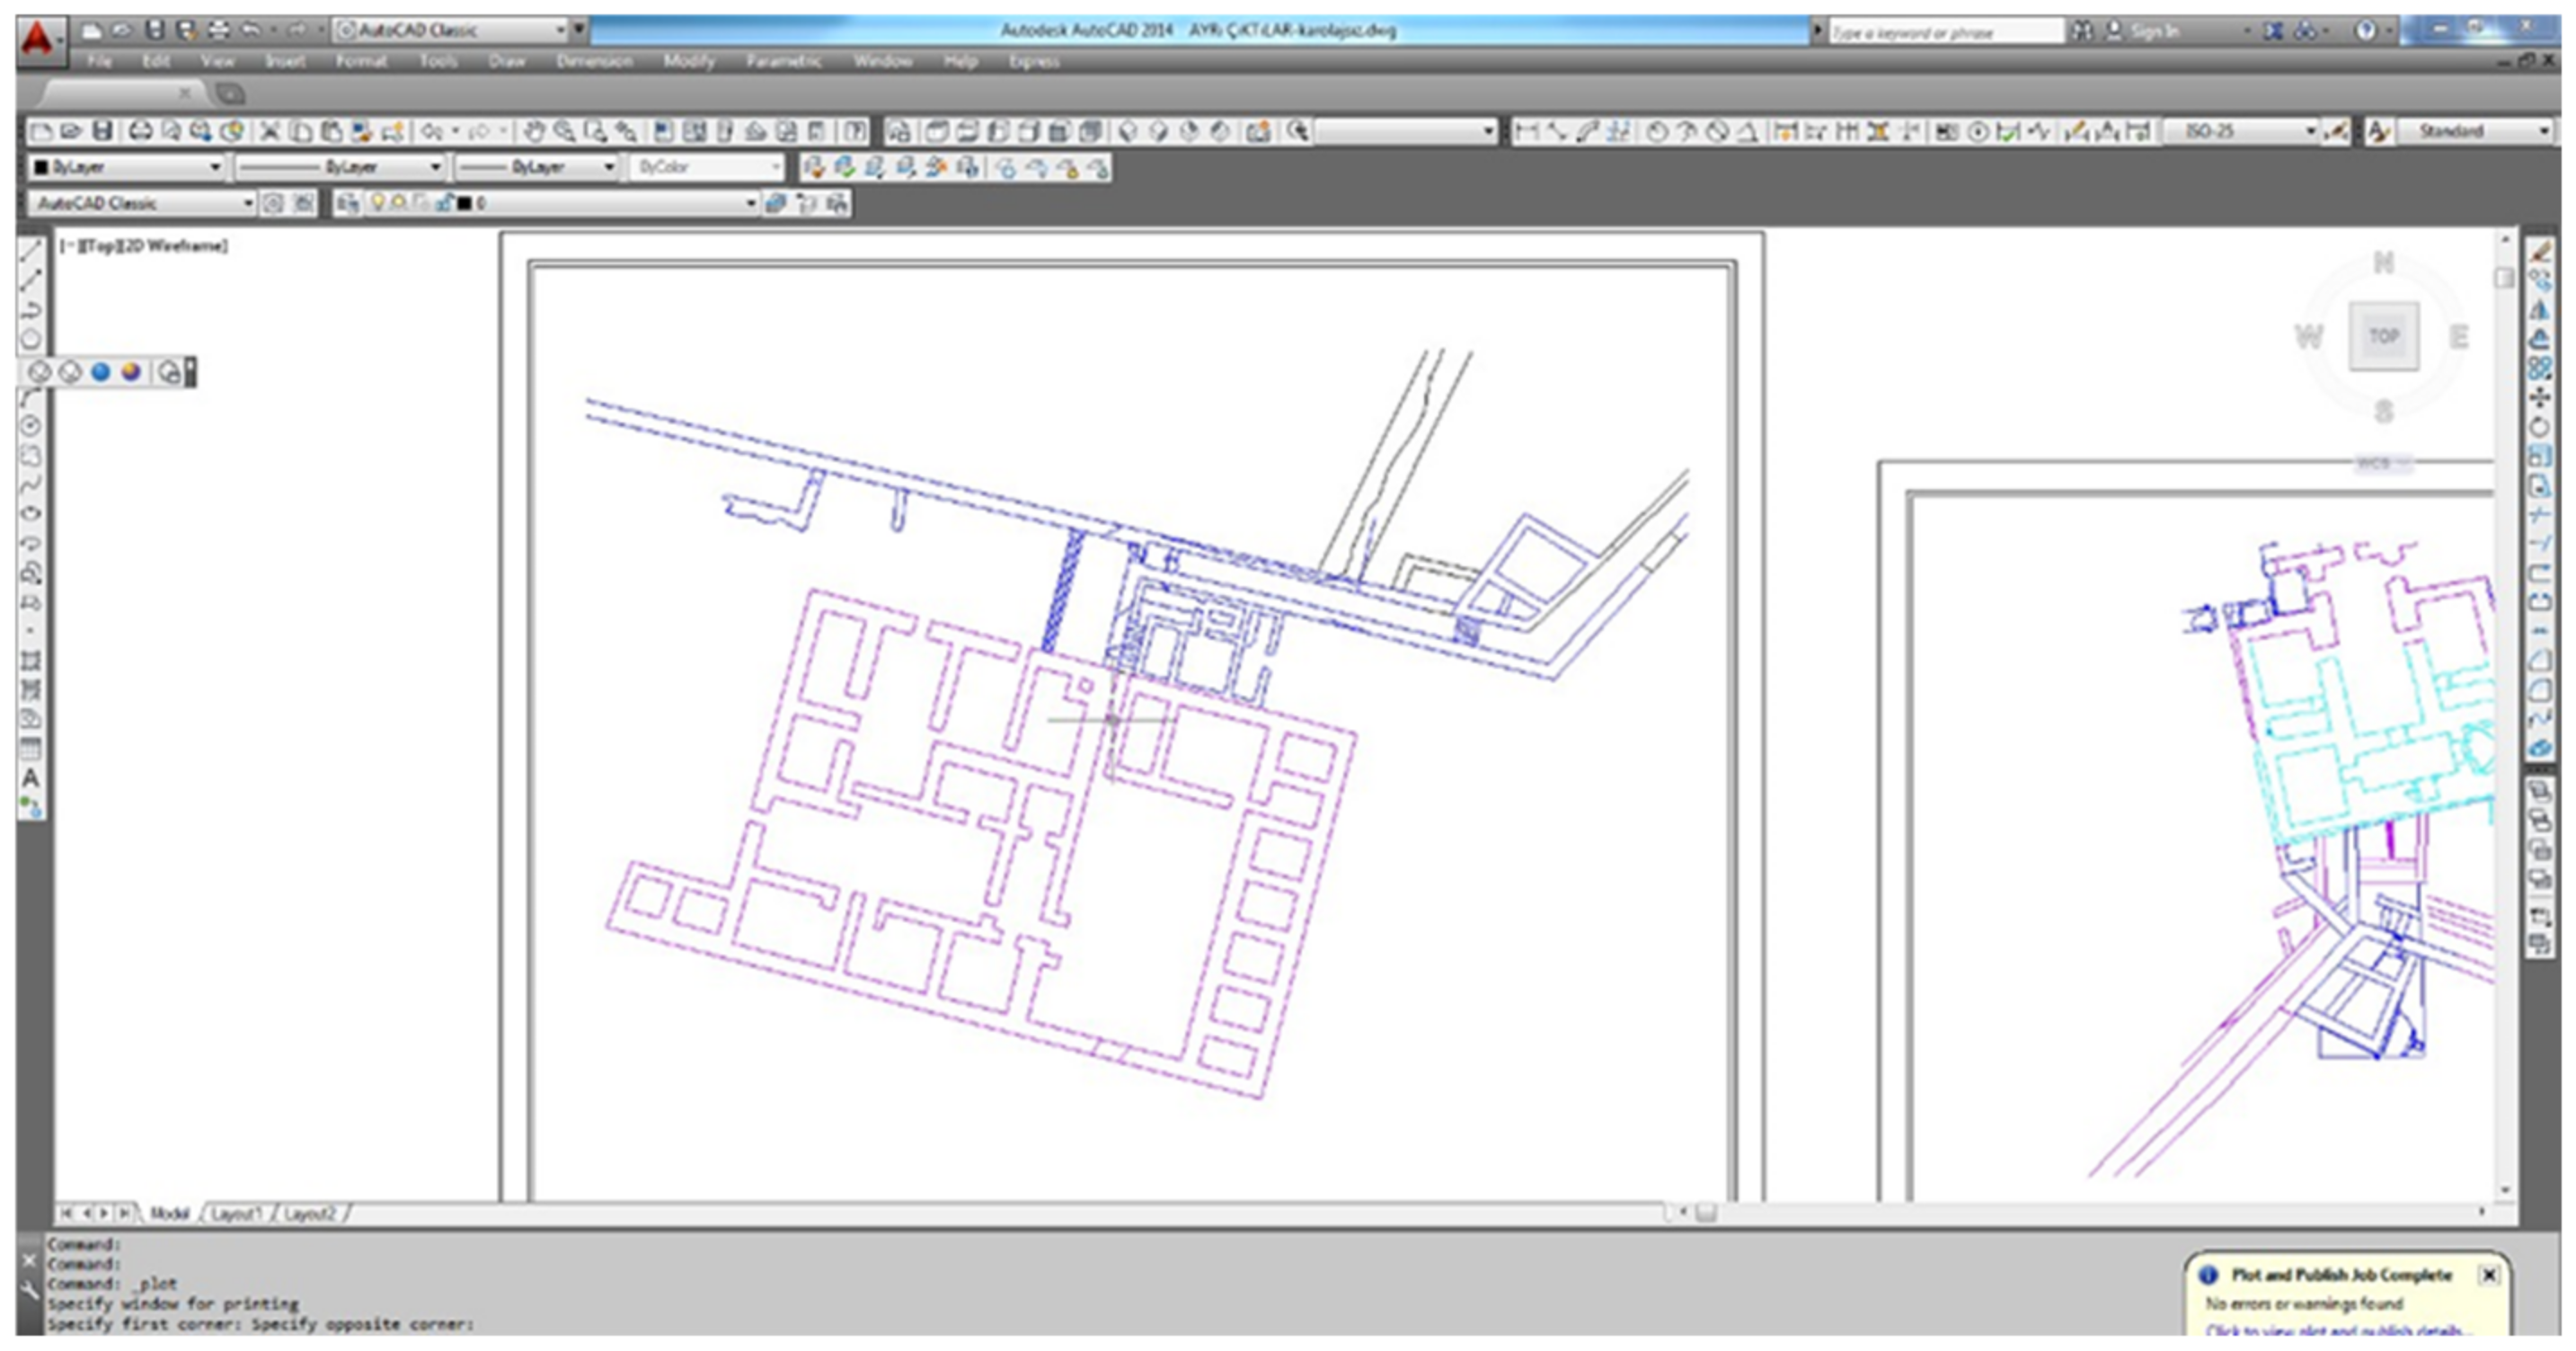Close the Plot and Publish notification
2576x1351 pixels.
tap(2488, 1275)
